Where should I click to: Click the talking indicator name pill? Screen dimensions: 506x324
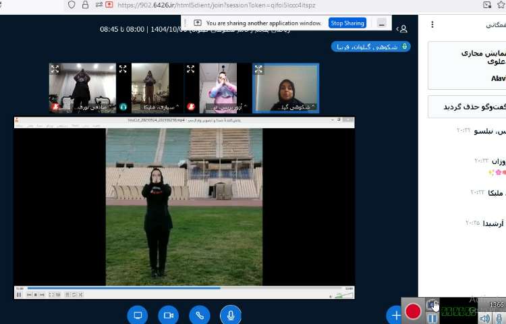click(370, 47)
